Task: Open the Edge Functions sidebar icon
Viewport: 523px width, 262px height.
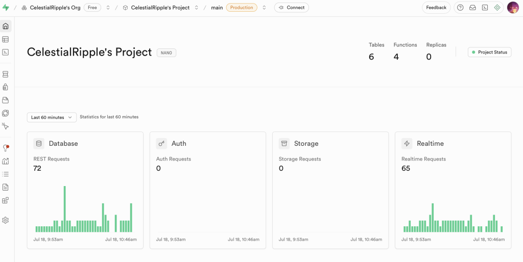Action: point(5,113)
